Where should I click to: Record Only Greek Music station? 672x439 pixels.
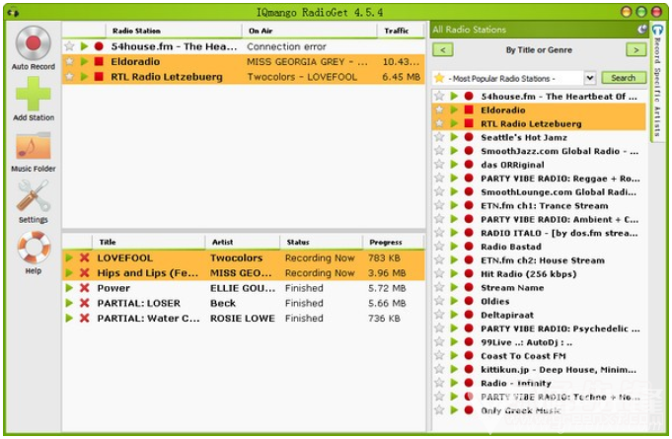[x=469, y=410]
